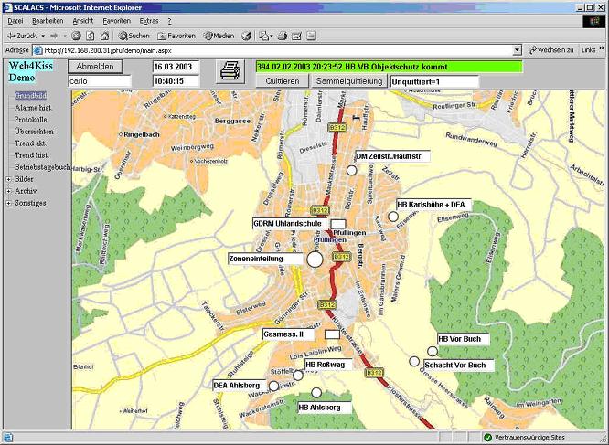
Task: Click the Zurück back button
Action: point(22,36)
